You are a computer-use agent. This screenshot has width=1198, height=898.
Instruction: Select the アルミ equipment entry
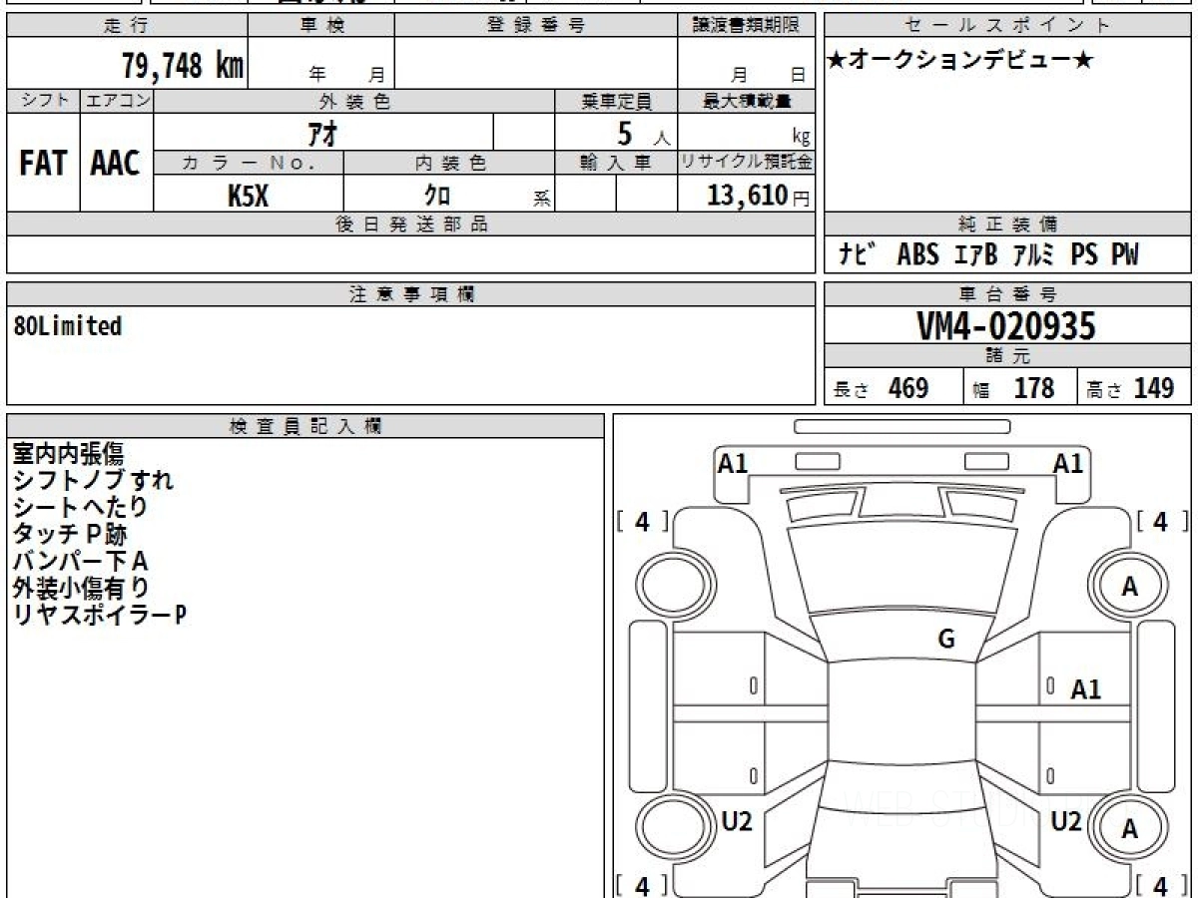(x=1033, y=254)
